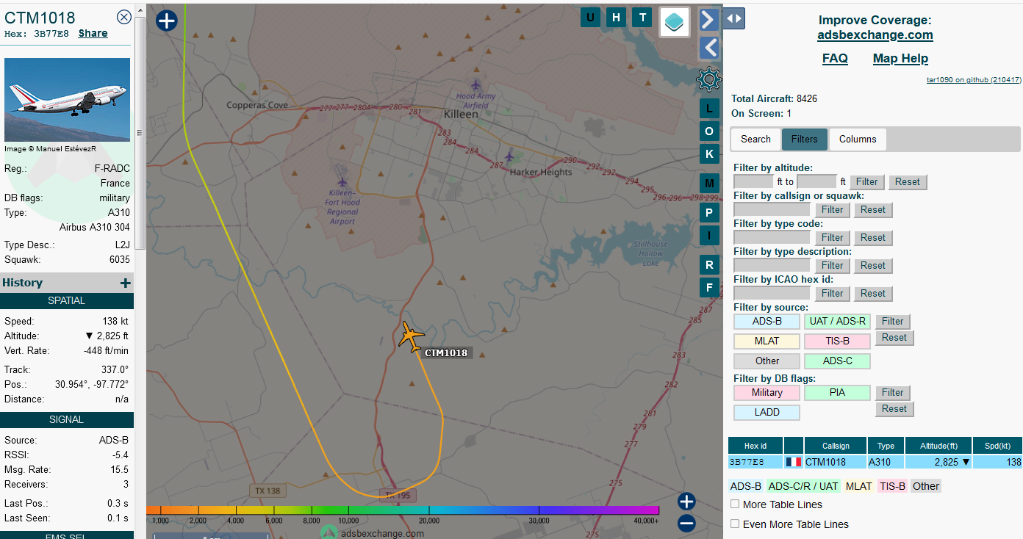This screenshot has height=539, width=1023.
Task: Apply the altitude Filter button
Action: 867,182
